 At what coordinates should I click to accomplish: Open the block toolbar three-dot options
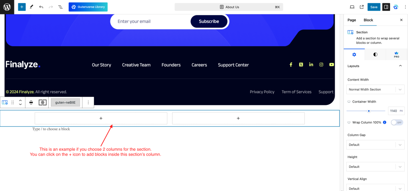(88, 102)
